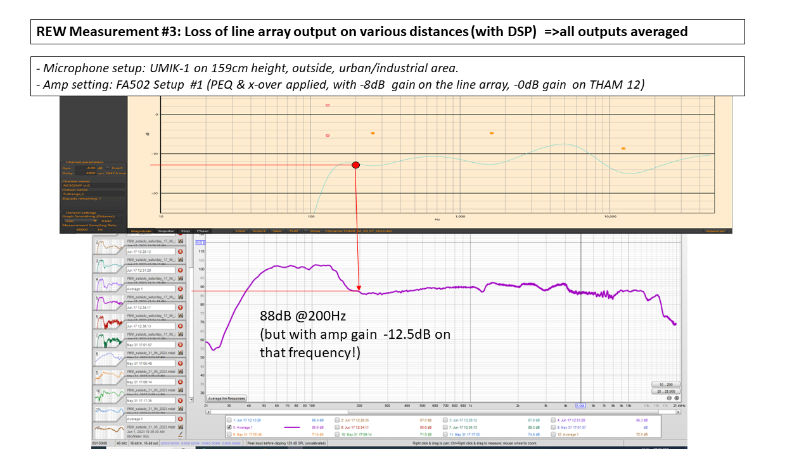Image resolution: width=811 pixels, height=456 pixels.
Task: Zoom in the REW graph with plus icon
Action: (x=677, y=398)
